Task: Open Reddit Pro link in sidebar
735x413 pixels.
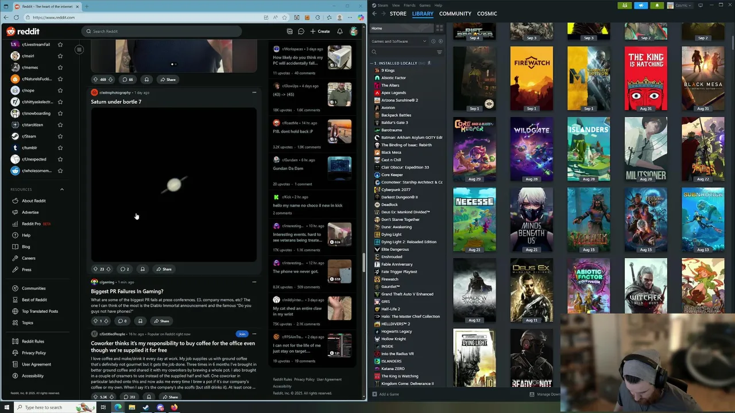Action: 31,224
